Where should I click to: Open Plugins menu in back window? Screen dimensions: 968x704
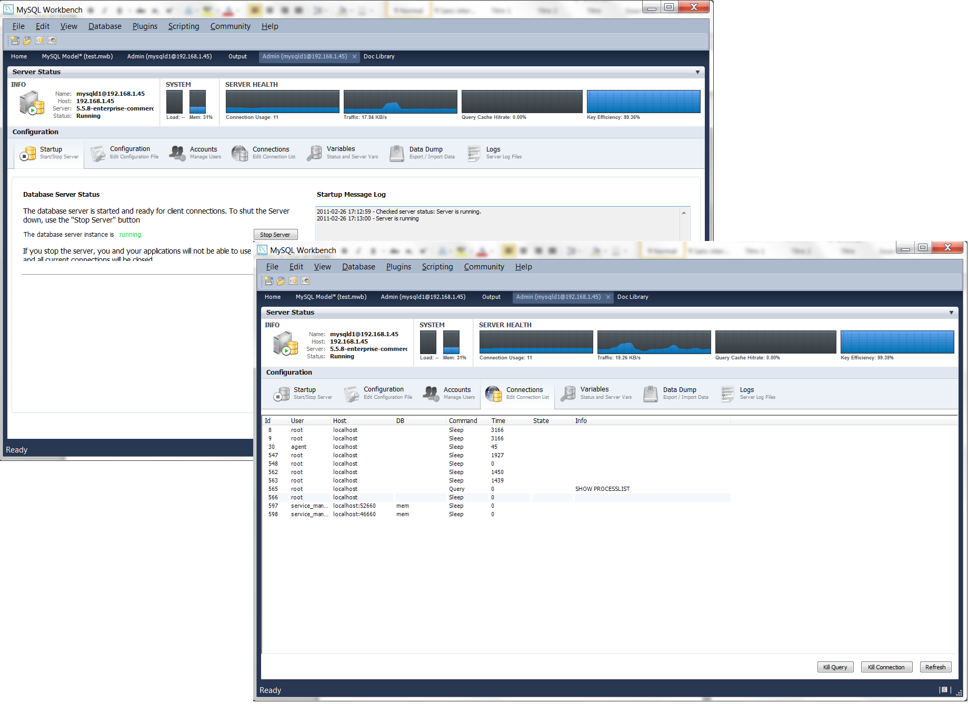(145, 26)
